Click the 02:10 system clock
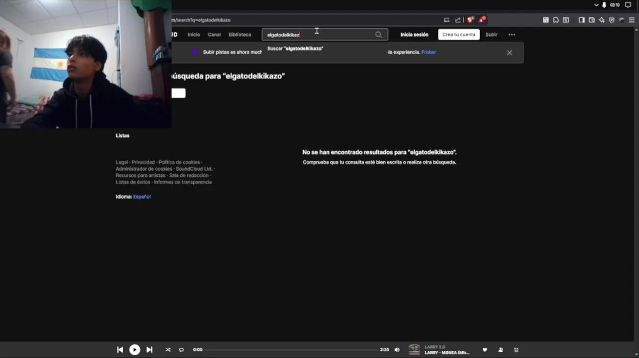 pyautogui.click(x=615, y=5)
